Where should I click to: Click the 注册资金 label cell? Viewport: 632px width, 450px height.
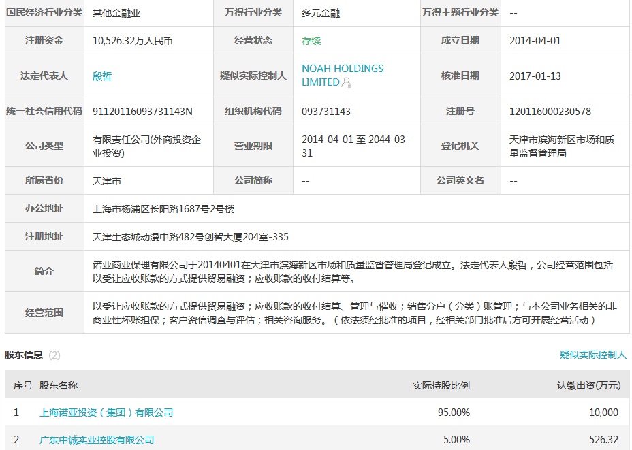pos(44,40)
